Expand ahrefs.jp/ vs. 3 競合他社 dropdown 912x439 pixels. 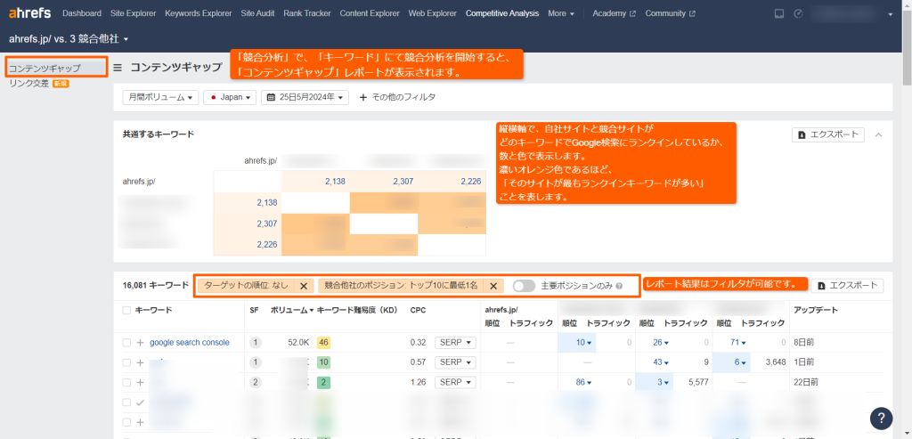point(69,39)
